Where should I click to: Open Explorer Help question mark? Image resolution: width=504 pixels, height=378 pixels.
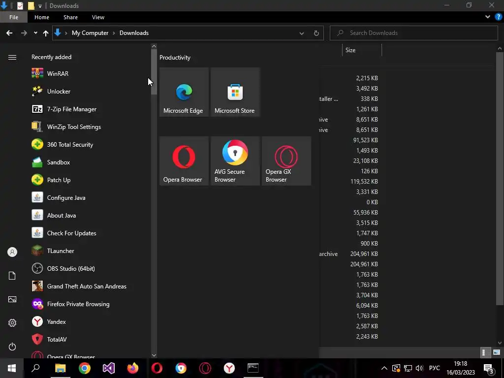coord(499,17)
